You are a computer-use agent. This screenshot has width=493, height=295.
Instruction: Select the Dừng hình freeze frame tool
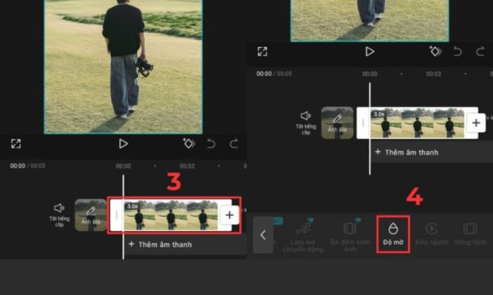469,235
